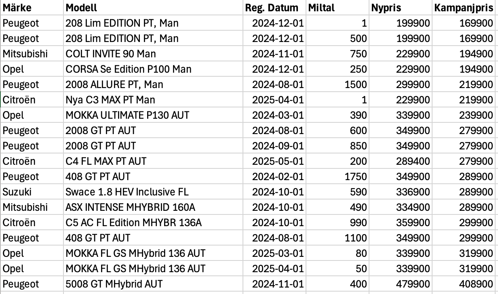Select the COLT INVITE 90 Man cell
498x294 pixels.
(x=153, y=54)
